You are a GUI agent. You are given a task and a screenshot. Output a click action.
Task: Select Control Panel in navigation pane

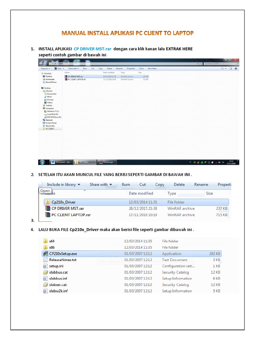(x=49, y=123)
